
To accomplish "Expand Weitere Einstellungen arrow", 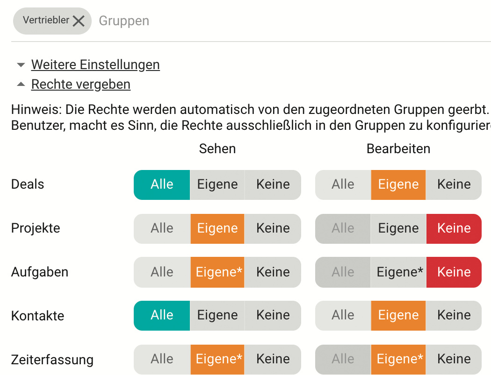I will [21, 64].
